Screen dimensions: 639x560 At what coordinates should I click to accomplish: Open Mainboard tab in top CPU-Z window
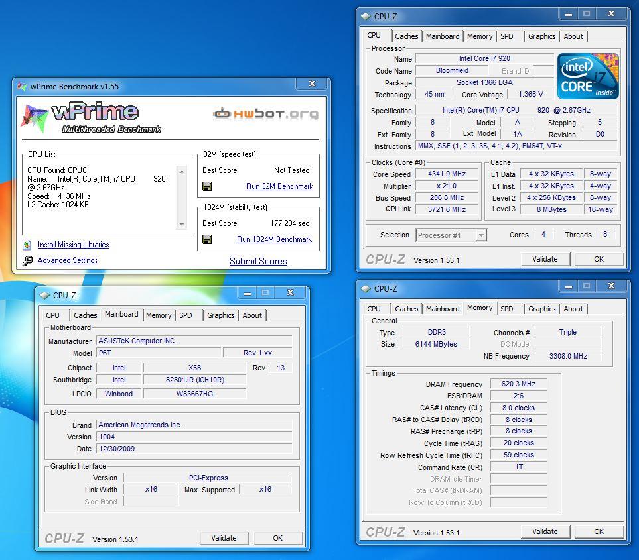coord(443,36)
